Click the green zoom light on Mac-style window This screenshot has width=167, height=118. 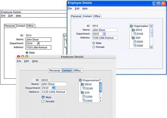click(x=27, y=57)
